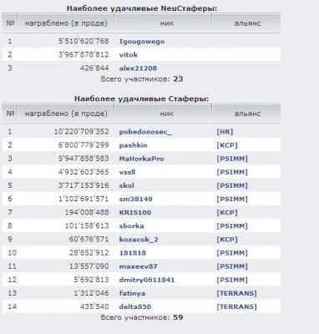The image size is (319, 334).
Task: Click kozacok_2's [KCP] alliance link
Action: (x=227, y=240)
